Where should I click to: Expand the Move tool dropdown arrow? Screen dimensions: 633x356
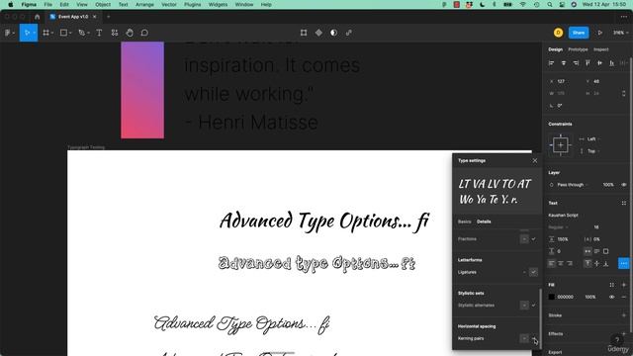click(34, 33)
